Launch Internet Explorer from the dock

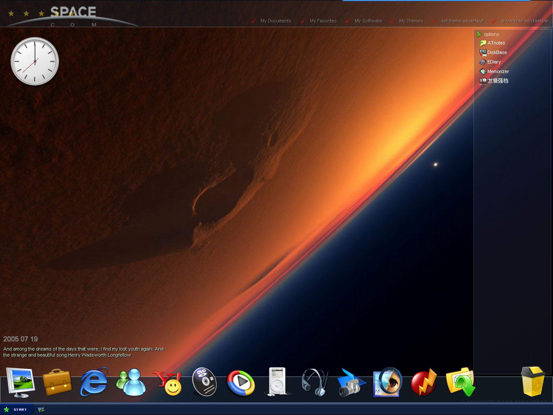pyautogui.click(x=94, y=382)
